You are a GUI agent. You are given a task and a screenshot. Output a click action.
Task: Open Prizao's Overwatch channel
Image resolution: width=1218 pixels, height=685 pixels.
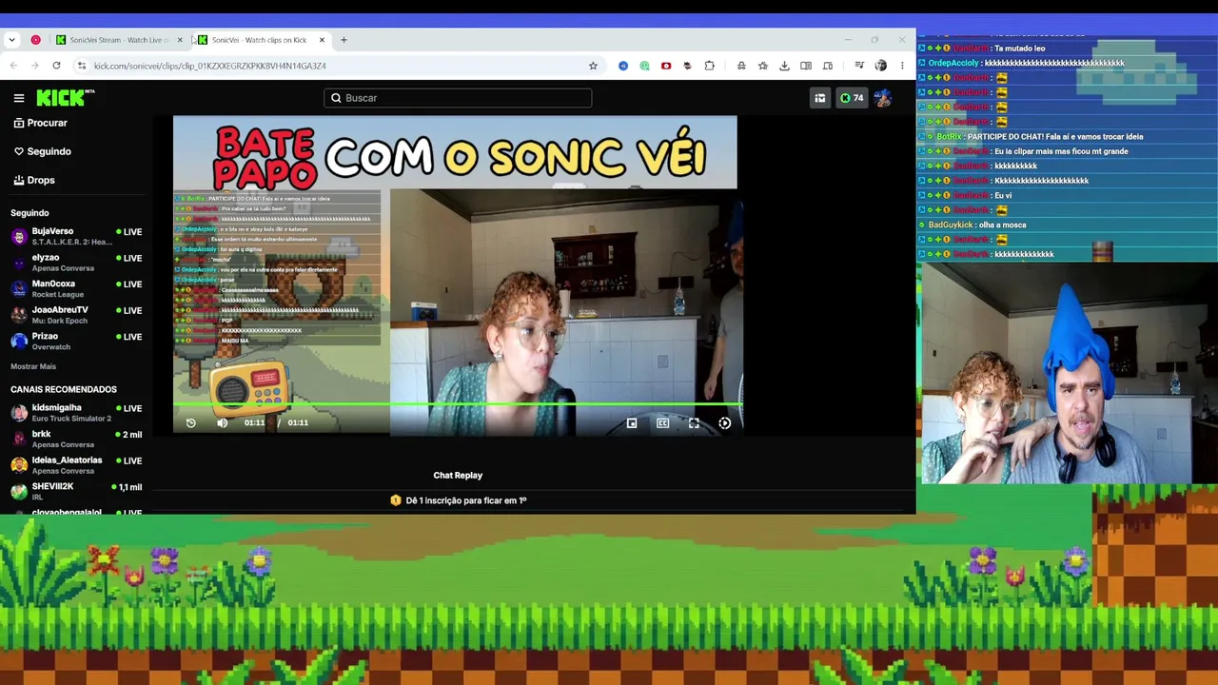(x=76, y=341)
